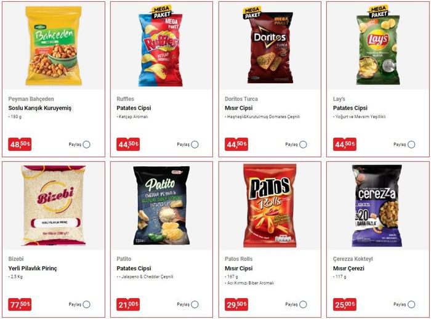View the Doritos Turca bag image
This screenshot has width=431, height=319.
point(268,46)
